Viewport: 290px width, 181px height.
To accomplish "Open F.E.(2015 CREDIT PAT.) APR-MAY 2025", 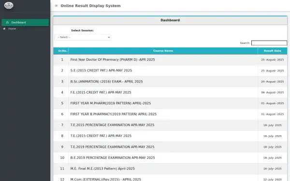I will [x=101, y=92].
